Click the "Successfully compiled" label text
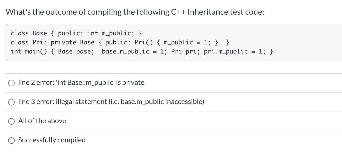The height and width of the screenshot is (156, 342). coord(52,140)
